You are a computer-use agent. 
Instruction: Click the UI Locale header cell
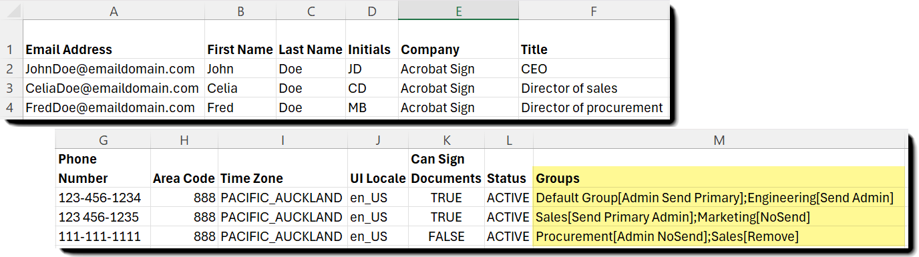(x=377, y=168)
